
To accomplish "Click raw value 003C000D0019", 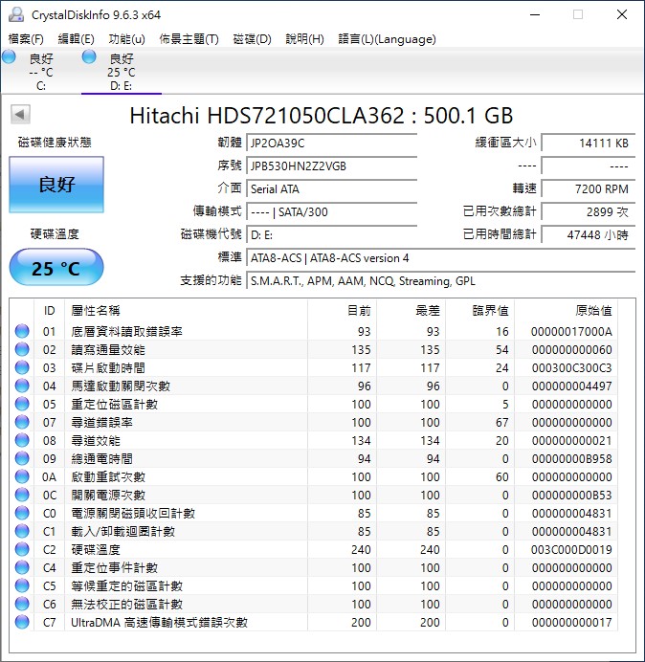I will pos(571,550).
